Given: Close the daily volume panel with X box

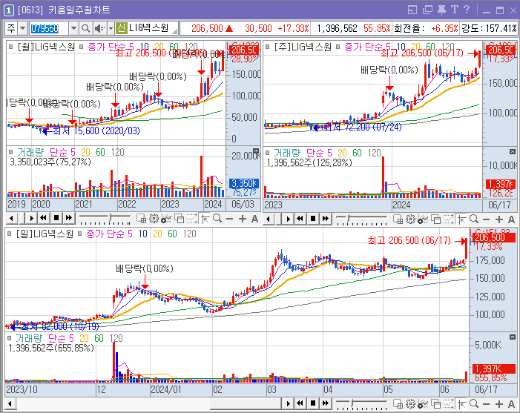Looking at the screenshot, I should 513,337.
